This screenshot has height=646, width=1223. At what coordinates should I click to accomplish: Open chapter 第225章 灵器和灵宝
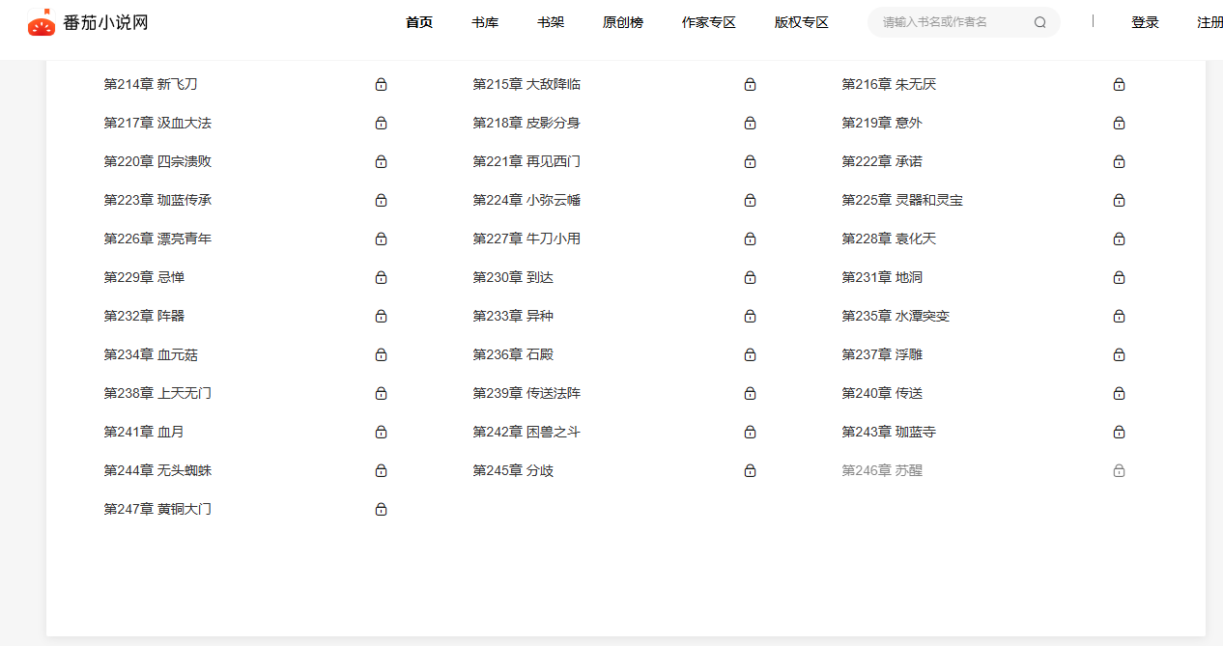point(902,201)
